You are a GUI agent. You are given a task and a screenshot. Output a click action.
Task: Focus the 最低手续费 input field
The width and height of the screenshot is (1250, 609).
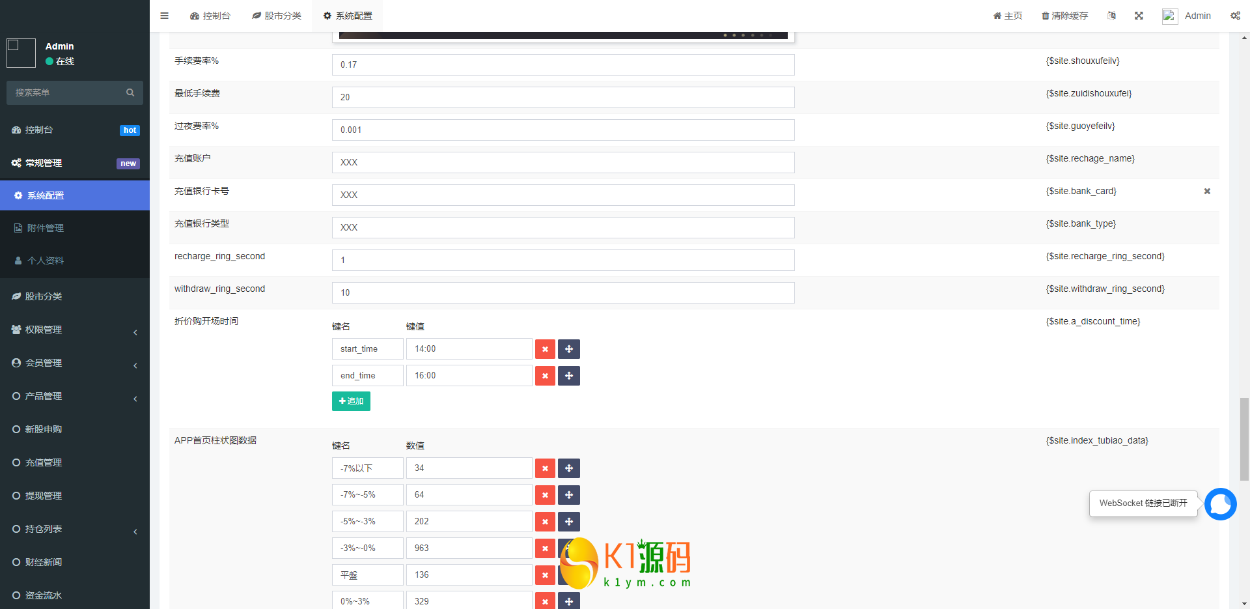point(563,97)
